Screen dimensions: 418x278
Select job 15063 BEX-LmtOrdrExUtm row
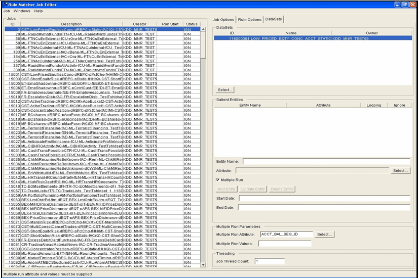coord(102,200)
